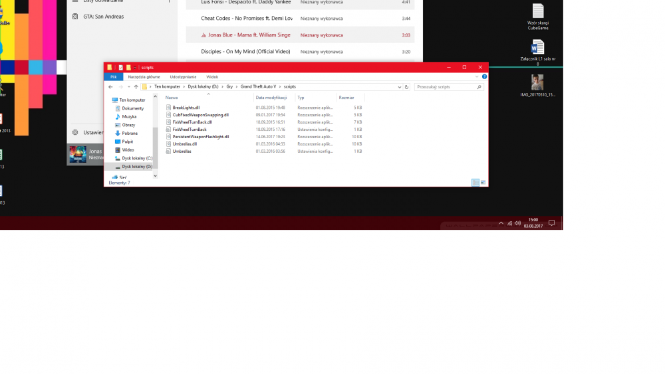Open Narzędzia główne ribbon tab

tap(144, 77)
